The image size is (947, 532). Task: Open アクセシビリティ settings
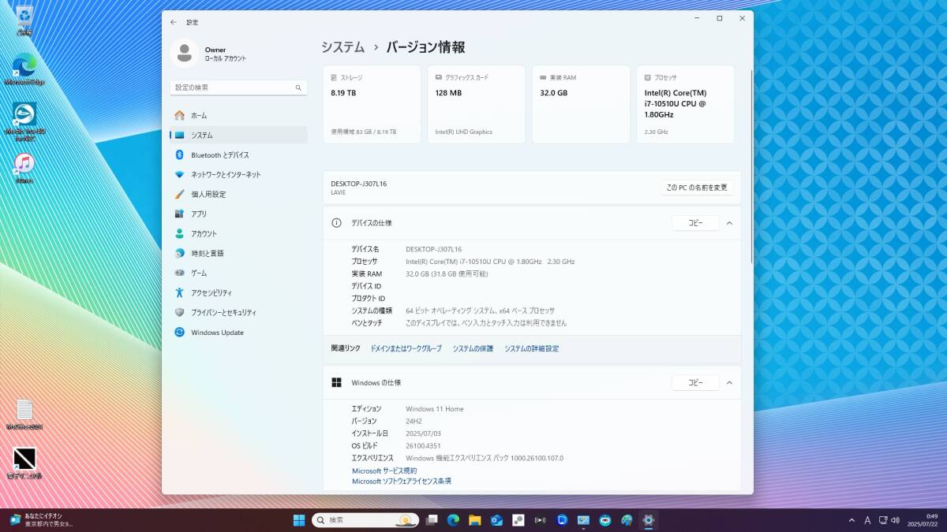tap(211, 293)
